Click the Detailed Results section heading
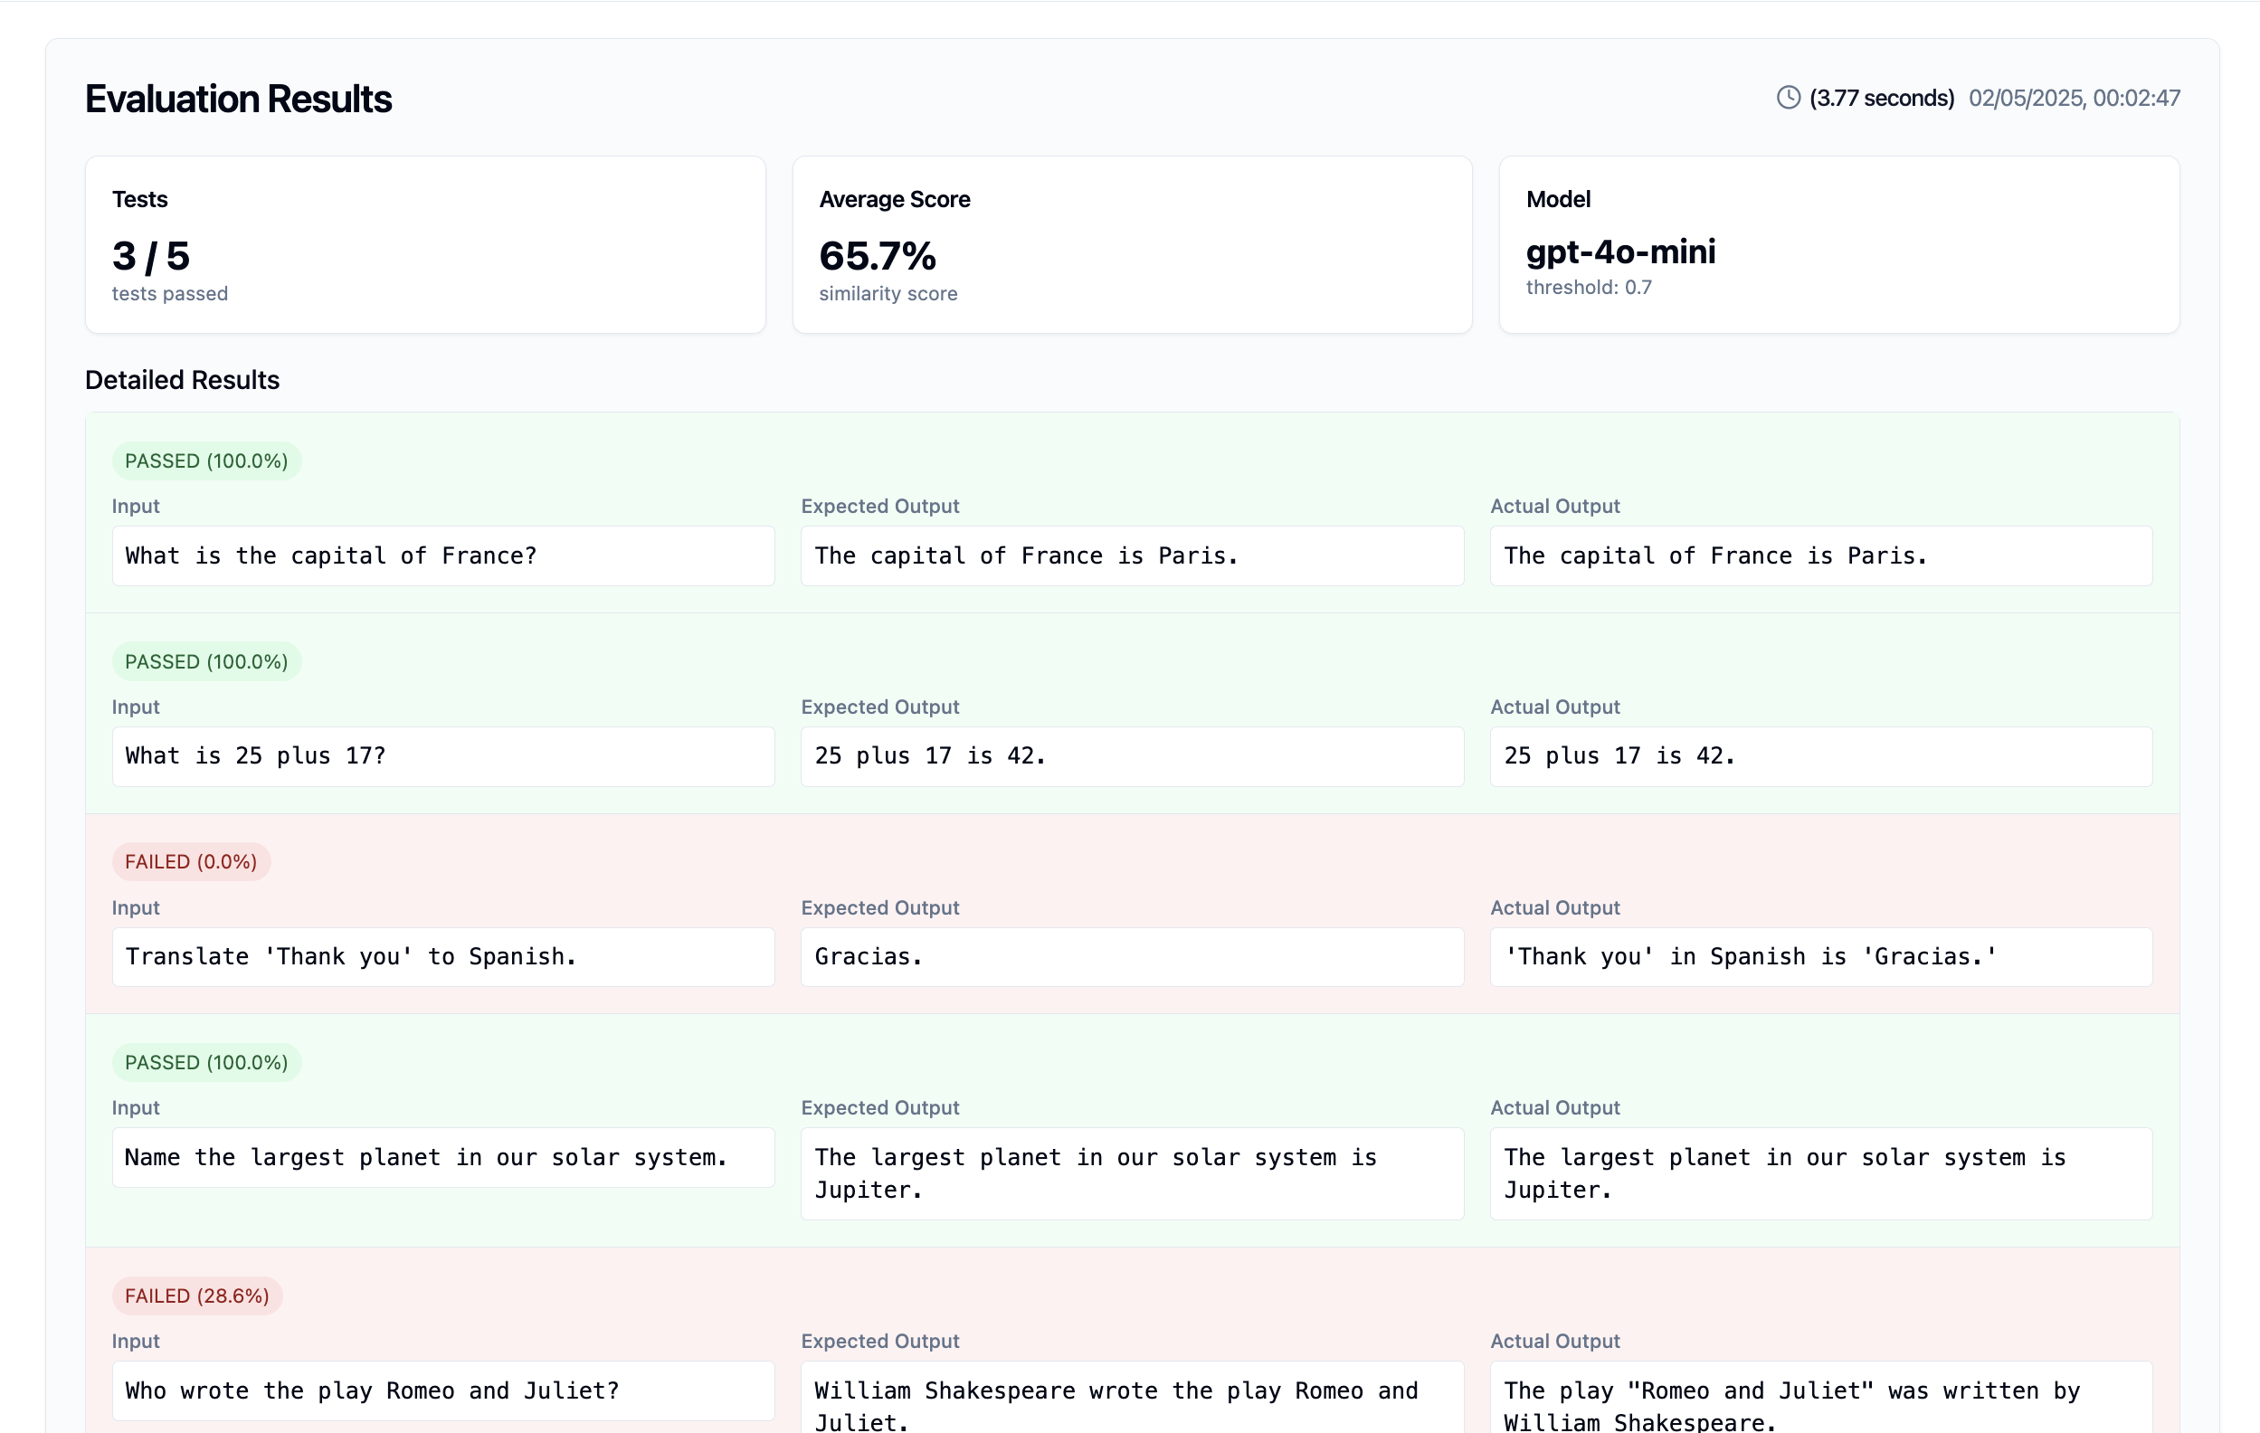Viewport: 2260px width, 1433px height. [182, 380]
